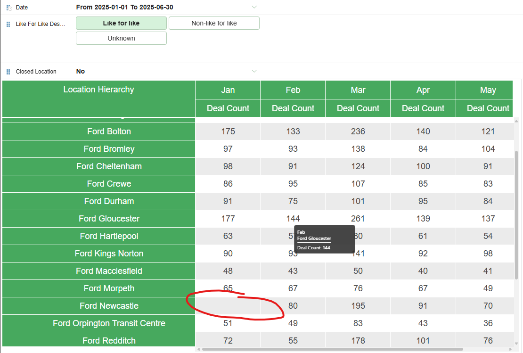The height and width of the screenshot is (353, 523).
Task: Click Ford Durham Feb value 75
Action: tap(293, 201)
